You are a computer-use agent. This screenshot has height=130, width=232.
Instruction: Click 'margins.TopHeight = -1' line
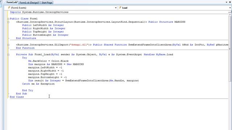click(45, 74)
